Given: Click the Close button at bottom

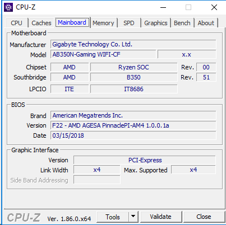Looking at the screenshot, I should tap(204, 217).
